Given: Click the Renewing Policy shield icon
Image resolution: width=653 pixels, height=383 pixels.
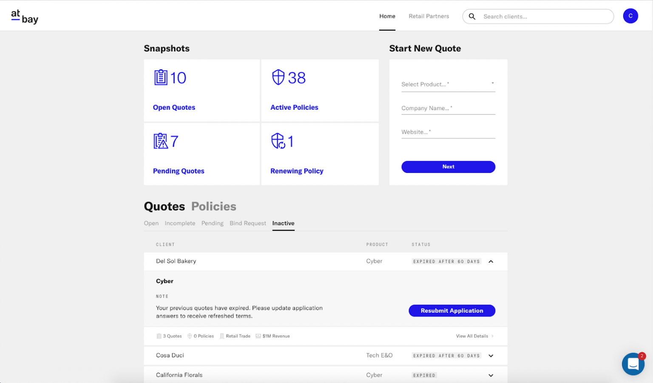Looking at the screenshot, I should [x=278, y=141].
